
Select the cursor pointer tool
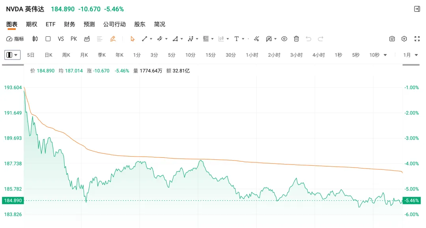point(133,39)
